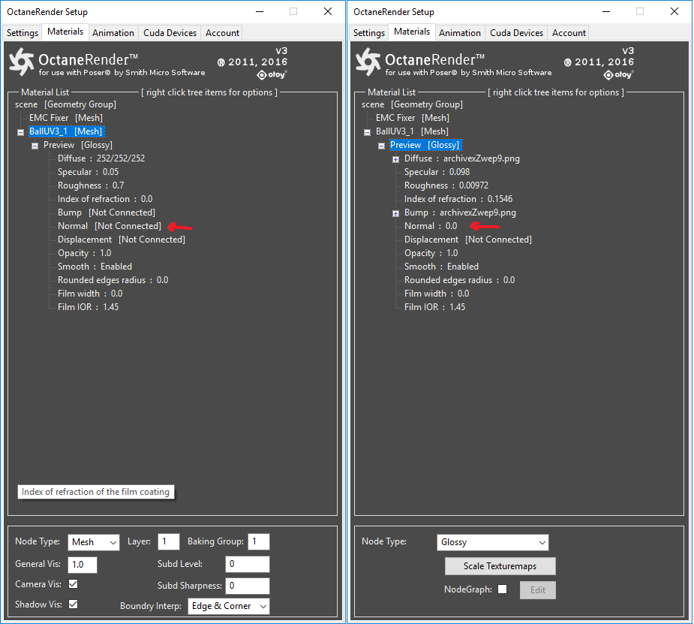Select Specular 0.05 row
Screen dimensions: 694x624
pos(88,172)
